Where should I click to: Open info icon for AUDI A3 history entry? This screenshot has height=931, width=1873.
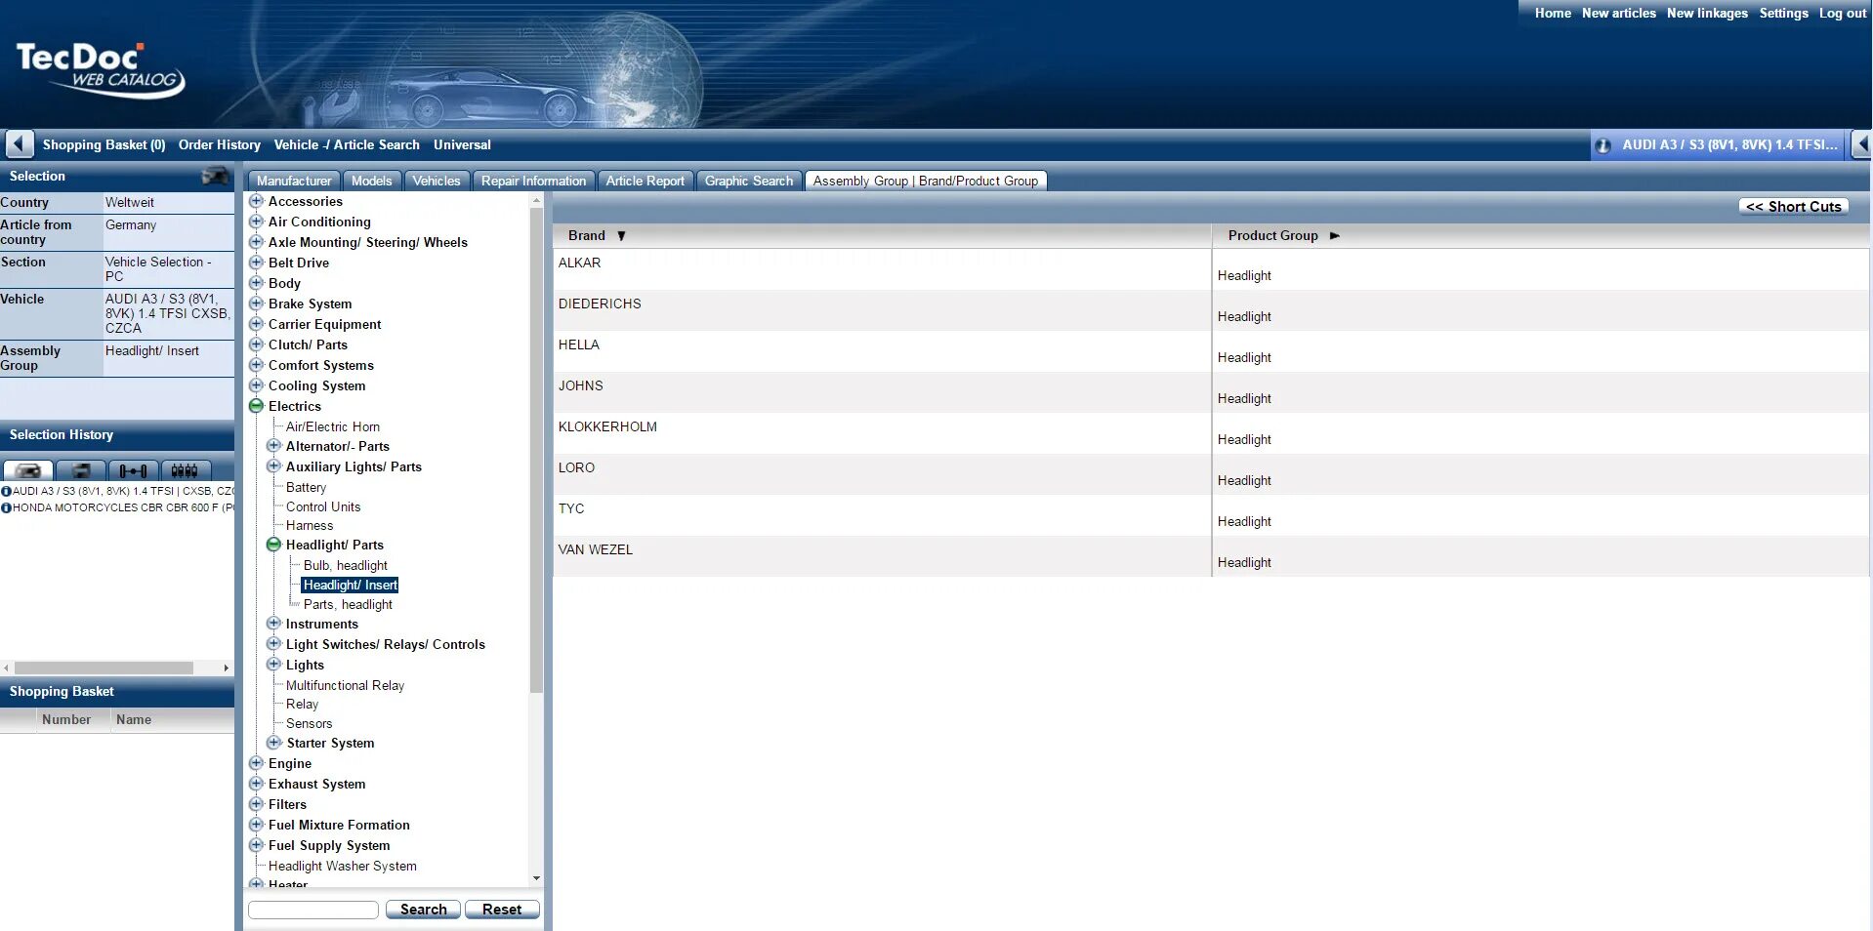click(x=6, y=491)
